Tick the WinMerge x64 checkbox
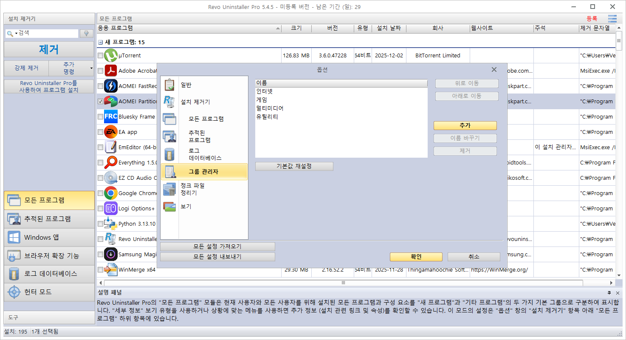This screenshot has height=340, width=626. click(100, 270)
